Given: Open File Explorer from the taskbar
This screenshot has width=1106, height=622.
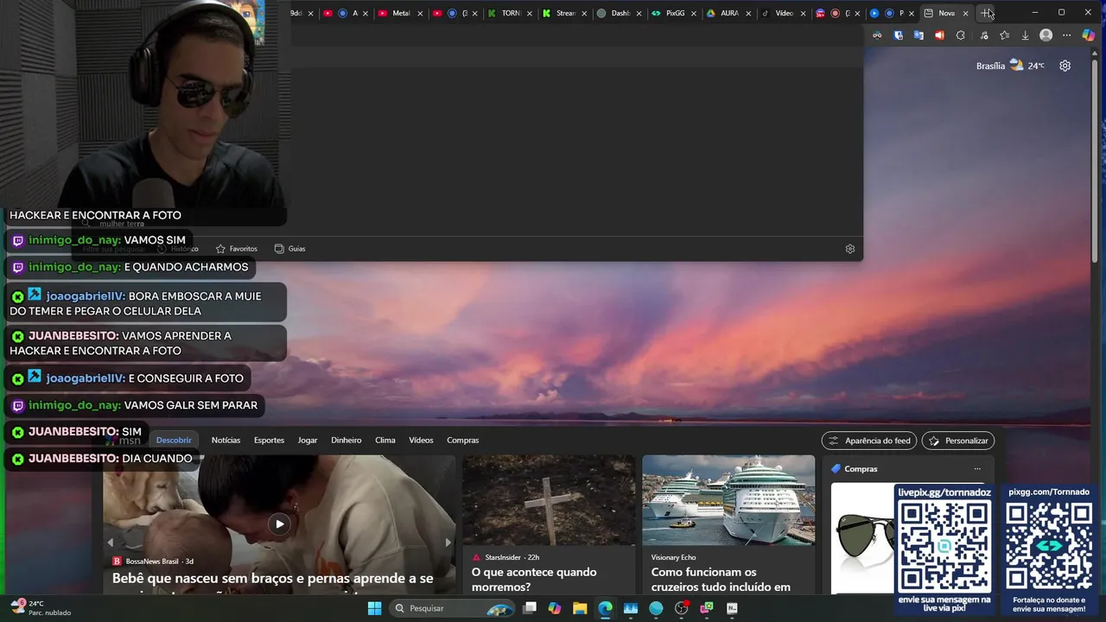Looking at the screenshot, I should (580, 608).
